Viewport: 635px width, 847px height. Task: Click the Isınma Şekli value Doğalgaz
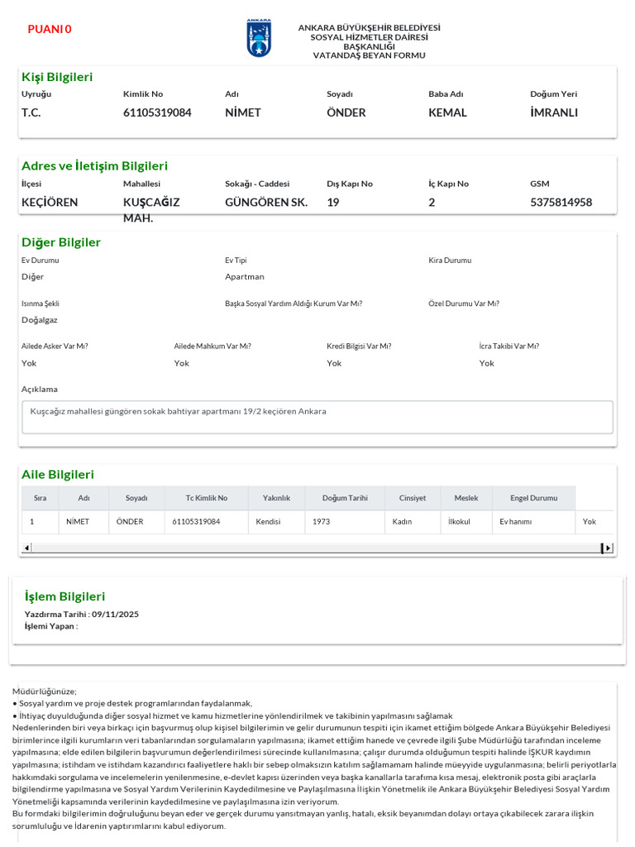click(x=40, y=320)
